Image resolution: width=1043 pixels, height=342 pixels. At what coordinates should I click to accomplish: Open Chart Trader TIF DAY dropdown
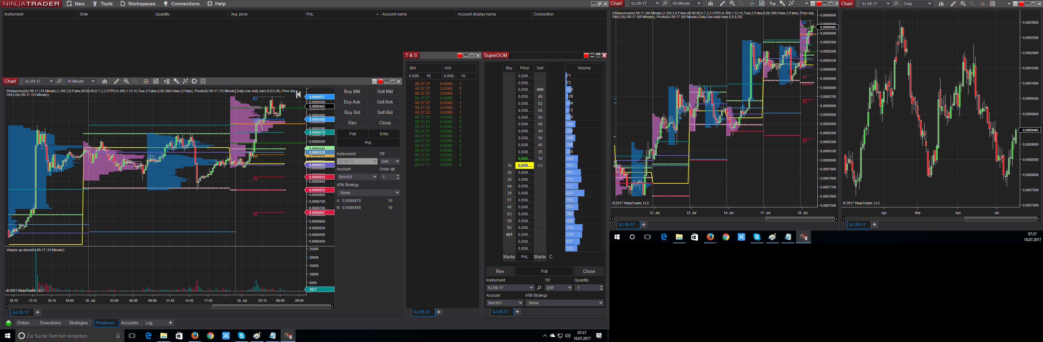coord(390,161)
